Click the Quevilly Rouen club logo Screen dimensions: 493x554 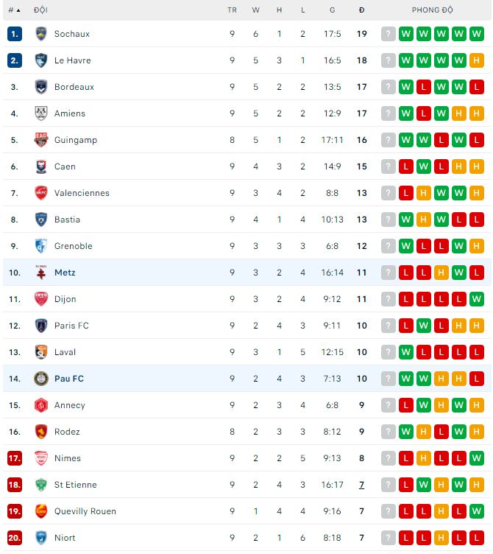click(41, 511)
